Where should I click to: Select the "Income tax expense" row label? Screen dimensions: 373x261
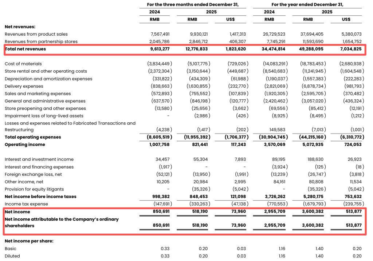pos(26,204)
